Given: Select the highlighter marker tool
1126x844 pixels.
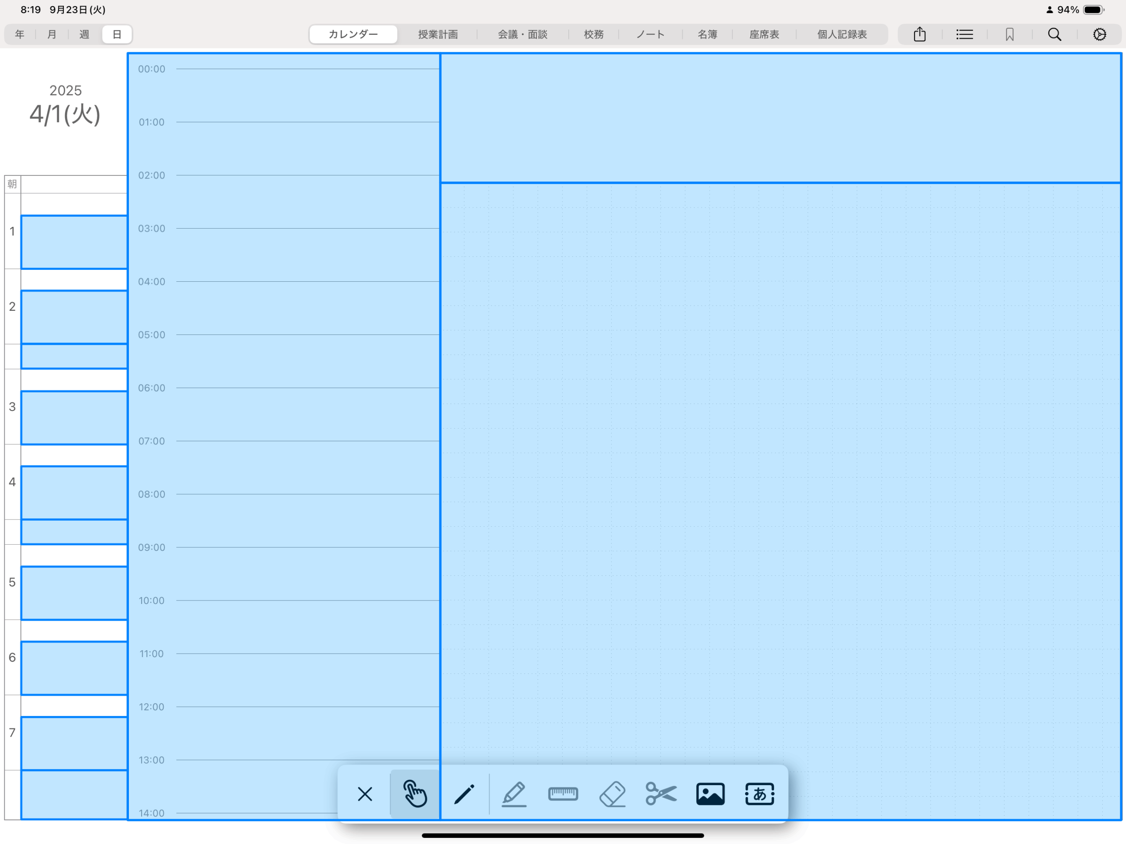Looking at the screenshot, I should click(x=514, y=793).
